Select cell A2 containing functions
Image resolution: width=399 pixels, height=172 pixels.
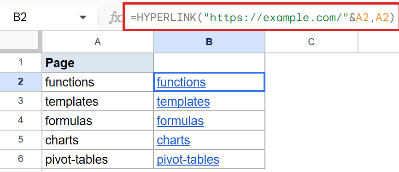[x=98, y=82]
